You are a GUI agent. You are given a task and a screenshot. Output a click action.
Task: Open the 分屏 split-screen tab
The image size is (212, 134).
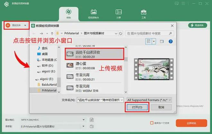coord(119,14)
